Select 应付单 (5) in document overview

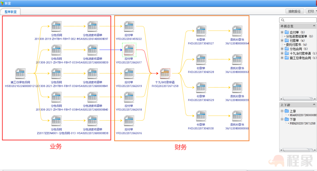297,32
